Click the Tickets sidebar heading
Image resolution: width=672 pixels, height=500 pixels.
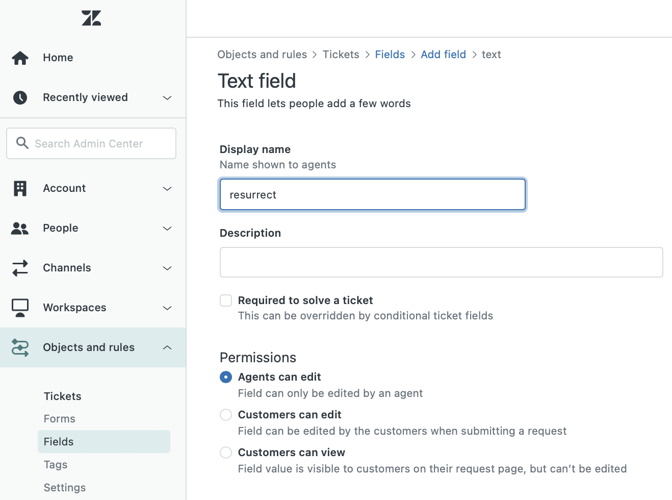(x=63, y=396)
